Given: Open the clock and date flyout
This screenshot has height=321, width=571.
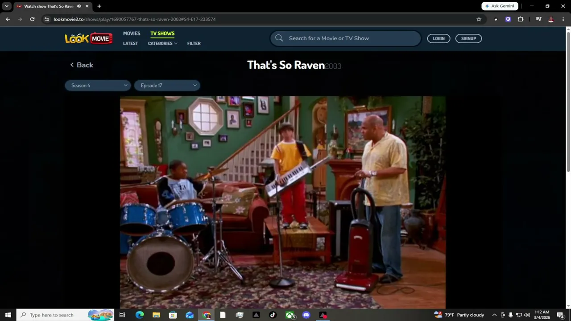Looking at the screenshot, I should pyautogui.click(x=542, y=315).
